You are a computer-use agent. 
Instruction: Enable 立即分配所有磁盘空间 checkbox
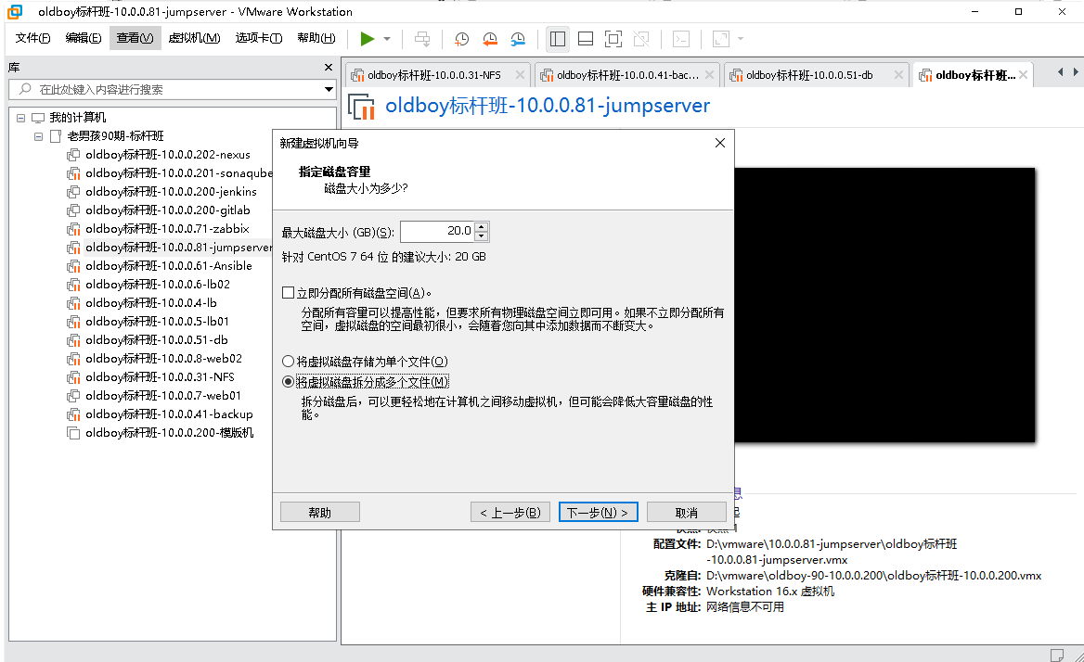click(x=289, y=293)
